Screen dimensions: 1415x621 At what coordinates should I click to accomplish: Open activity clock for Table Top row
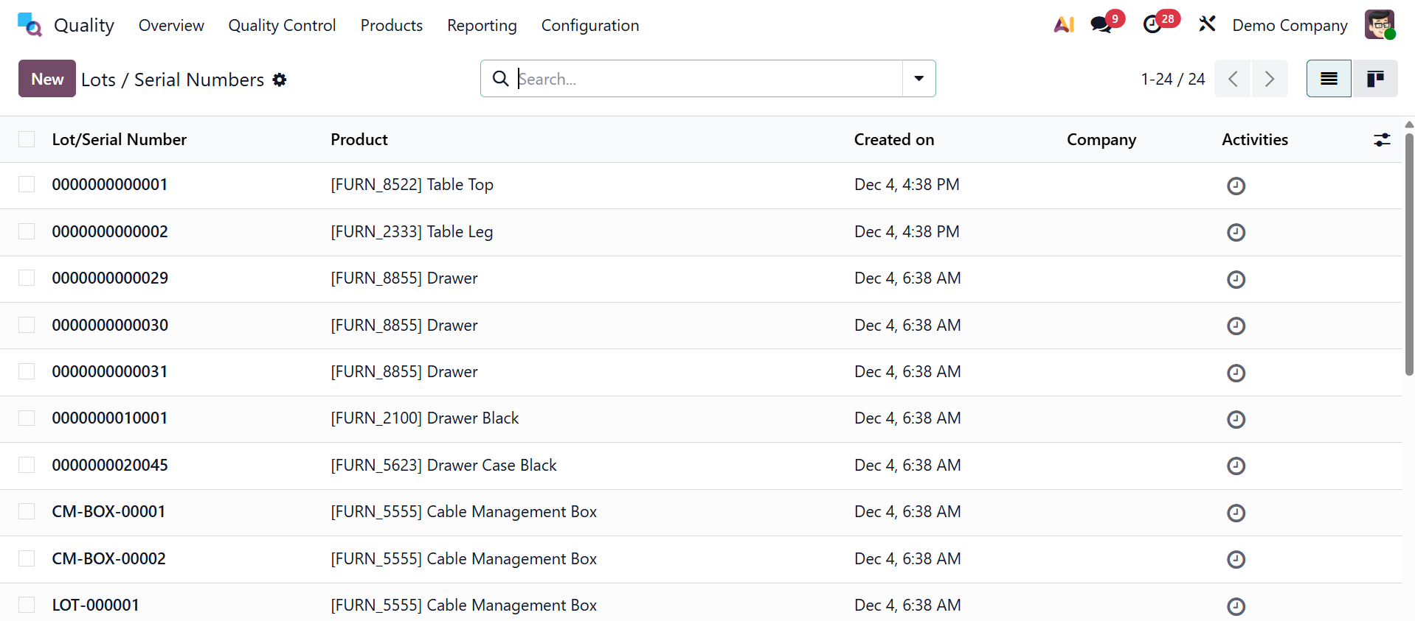pyautogui.click(x=1236, y=186)
